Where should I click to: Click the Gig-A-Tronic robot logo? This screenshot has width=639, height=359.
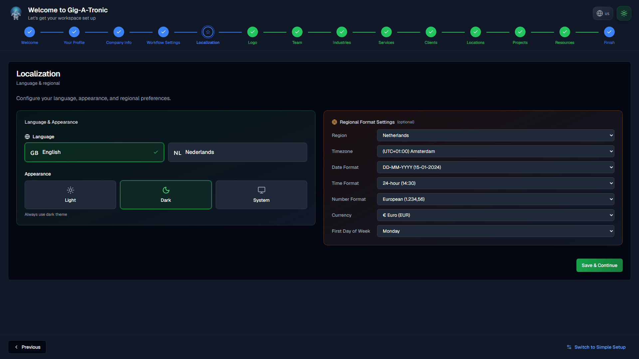pos(16,13)
